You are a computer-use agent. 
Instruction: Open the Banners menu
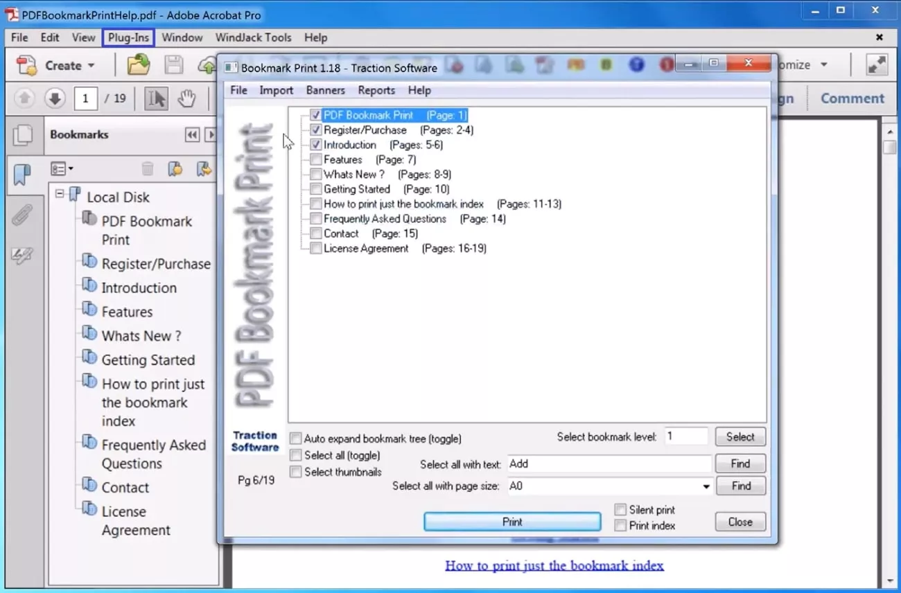click(x=325, y=90)
